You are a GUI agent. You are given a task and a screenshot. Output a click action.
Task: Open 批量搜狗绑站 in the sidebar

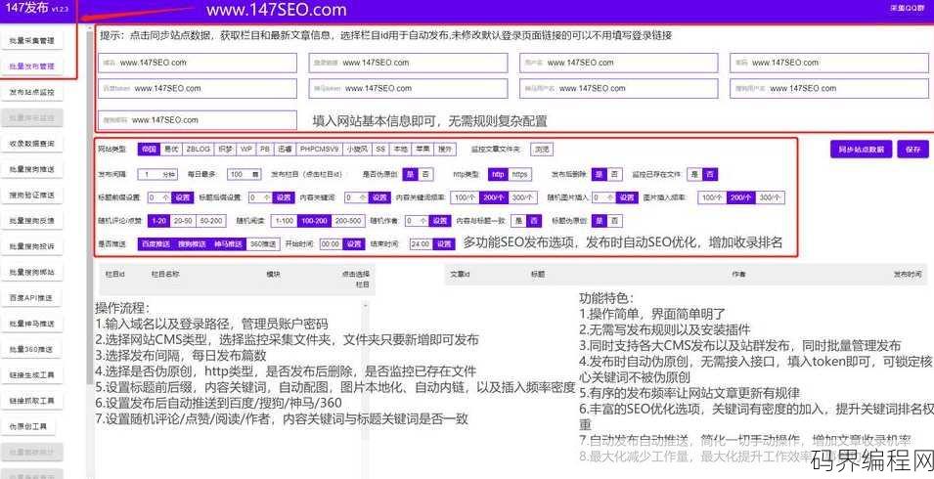[x=31, y=272]
